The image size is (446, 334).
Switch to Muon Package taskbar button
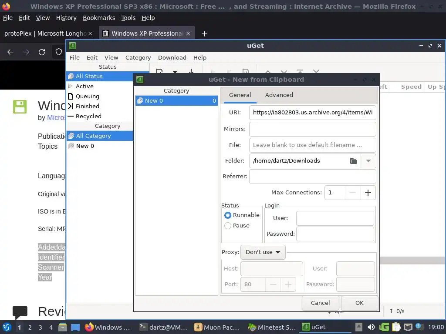217,327
